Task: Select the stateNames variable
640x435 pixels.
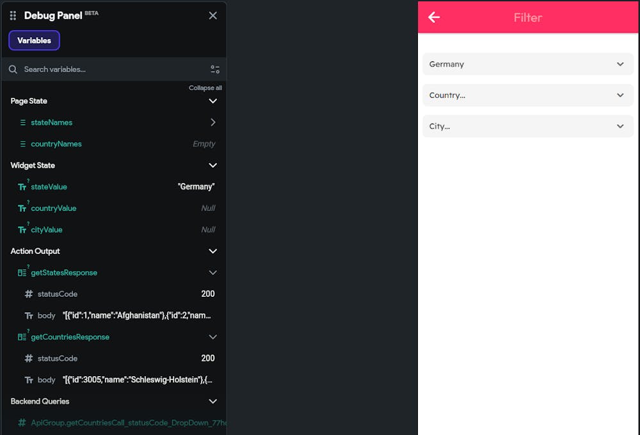Action: point(51,122)
